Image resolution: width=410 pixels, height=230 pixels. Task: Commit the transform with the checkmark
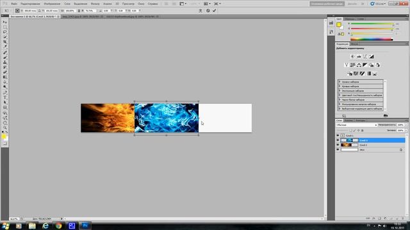(214, 11)
